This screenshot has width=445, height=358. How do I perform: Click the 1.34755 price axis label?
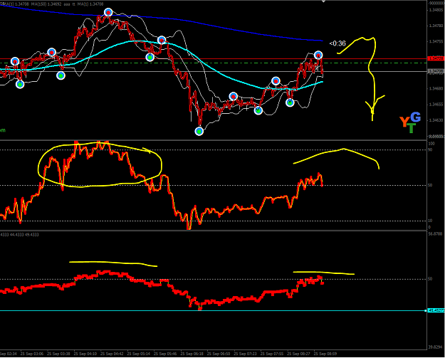pyautogui.click(x=436, y=41)
